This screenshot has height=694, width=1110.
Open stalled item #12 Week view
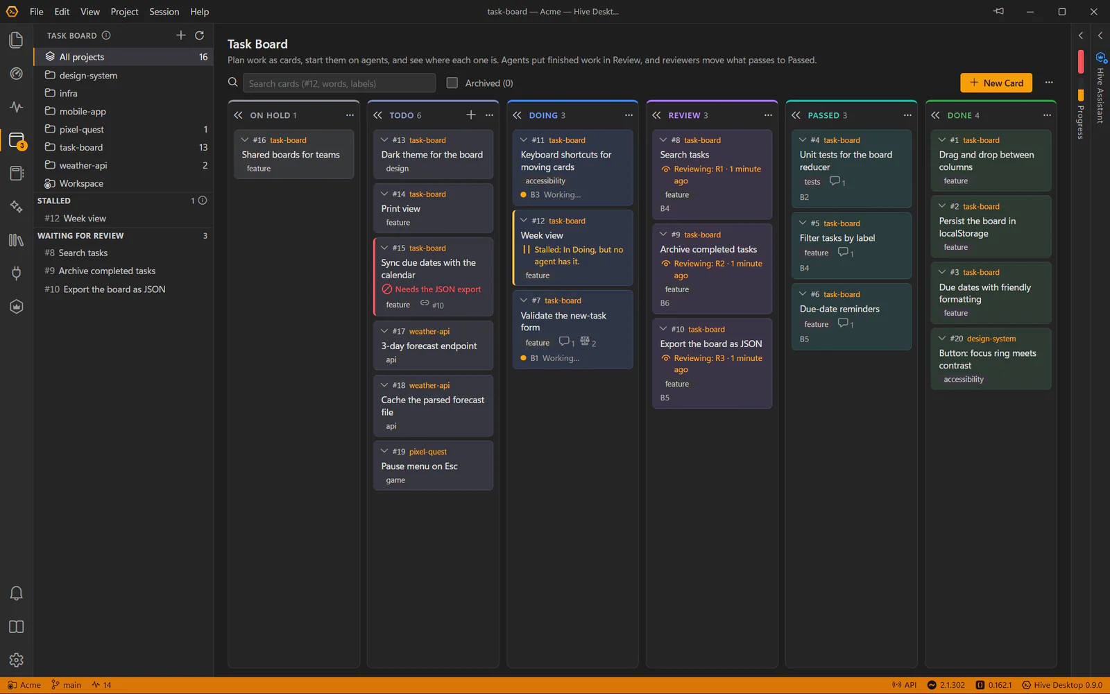pyautogui.click(x=123, y=218)
